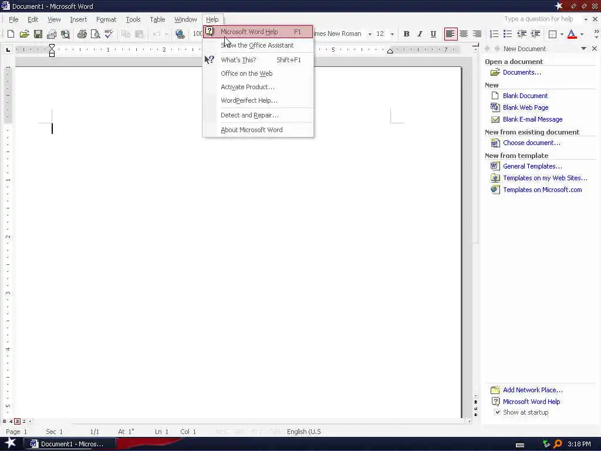The image size is (601, 451).
Task: Switch to Outline view button
Action: pos(23,421)
